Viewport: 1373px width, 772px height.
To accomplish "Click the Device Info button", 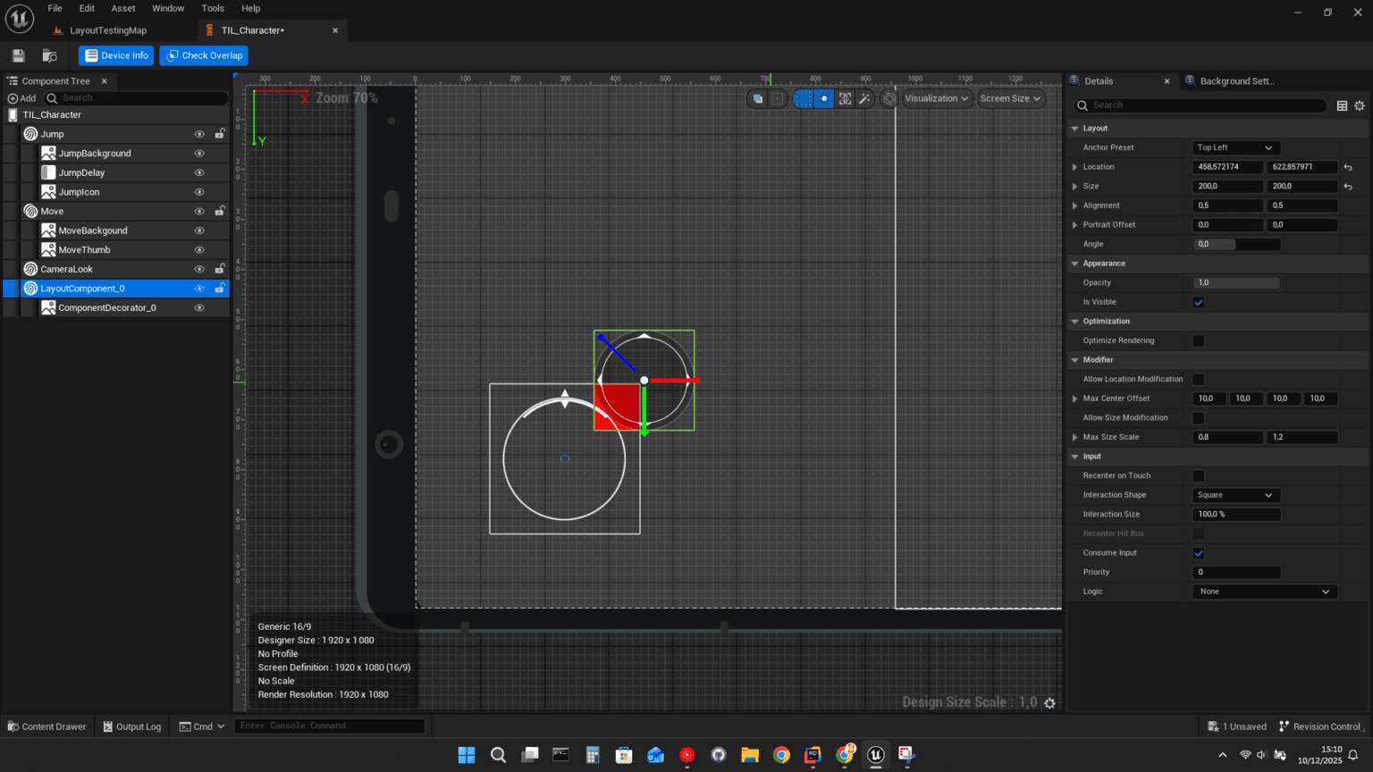I will coord(116,55).
